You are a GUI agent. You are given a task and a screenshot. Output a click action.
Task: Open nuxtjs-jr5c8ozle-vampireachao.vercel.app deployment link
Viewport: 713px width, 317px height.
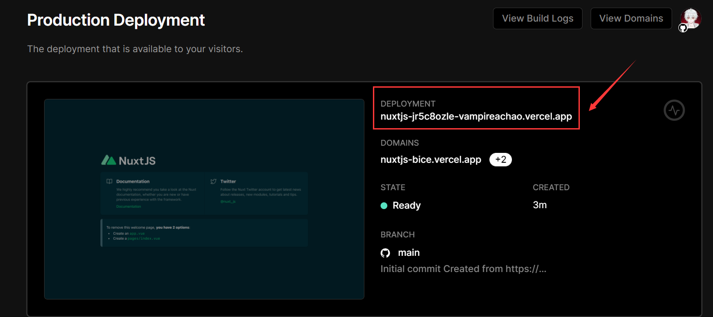point(476,116)
